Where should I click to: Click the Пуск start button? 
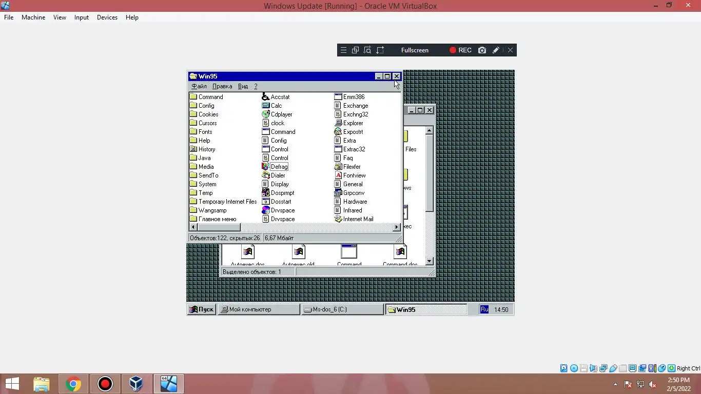(x=201, y=309)
